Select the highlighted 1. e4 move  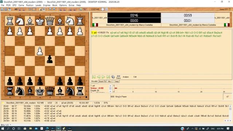coord(94,32)
